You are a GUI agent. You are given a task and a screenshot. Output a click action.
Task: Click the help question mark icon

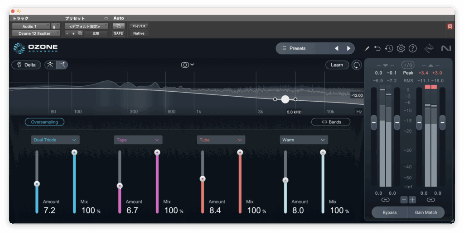tap(412, 48)
